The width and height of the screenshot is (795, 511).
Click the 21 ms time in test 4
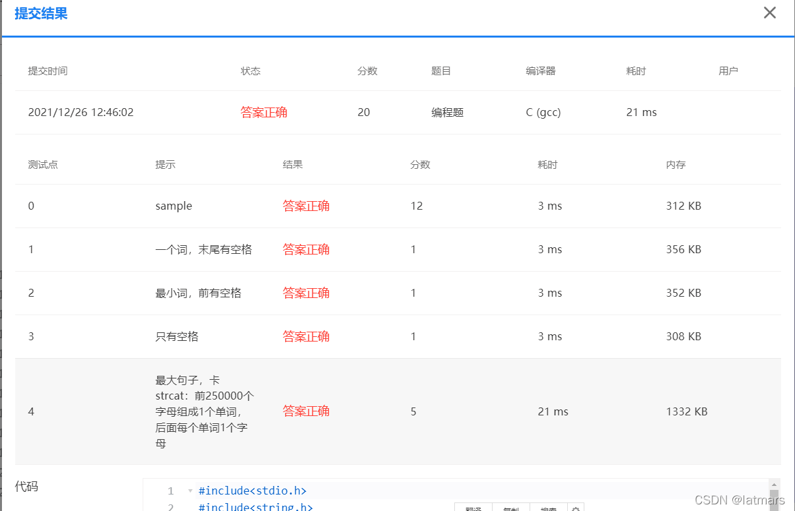tap(553, 411)
